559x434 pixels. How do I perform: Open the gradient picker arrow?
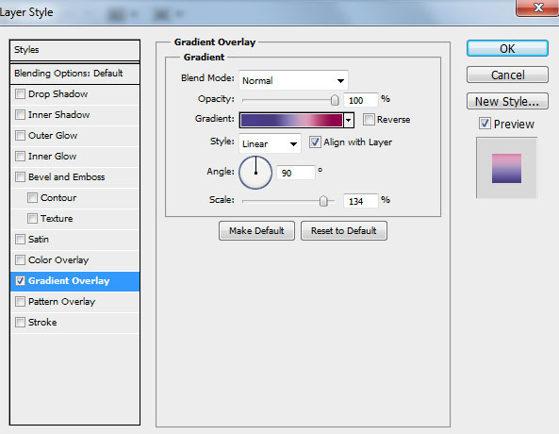point(349,120)
